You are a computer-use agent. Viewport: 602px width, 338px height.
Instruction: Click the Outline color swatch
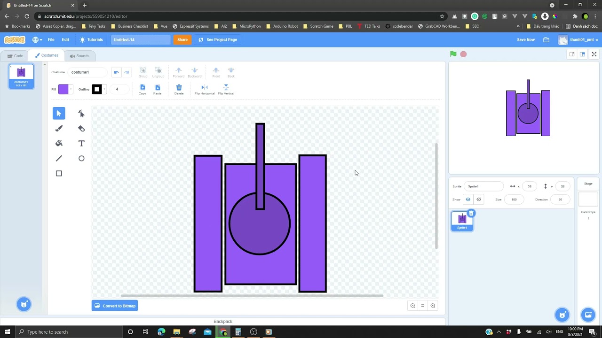click(96, 89)
